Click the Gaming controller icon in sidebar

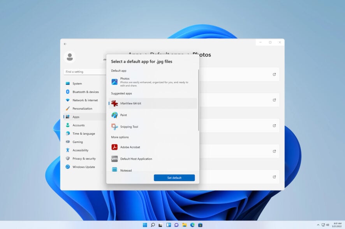68,142
